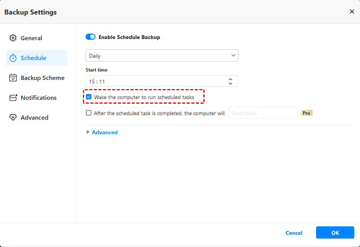Click the Pro badge icon
The image size is (360, 247).
[306, 113]
